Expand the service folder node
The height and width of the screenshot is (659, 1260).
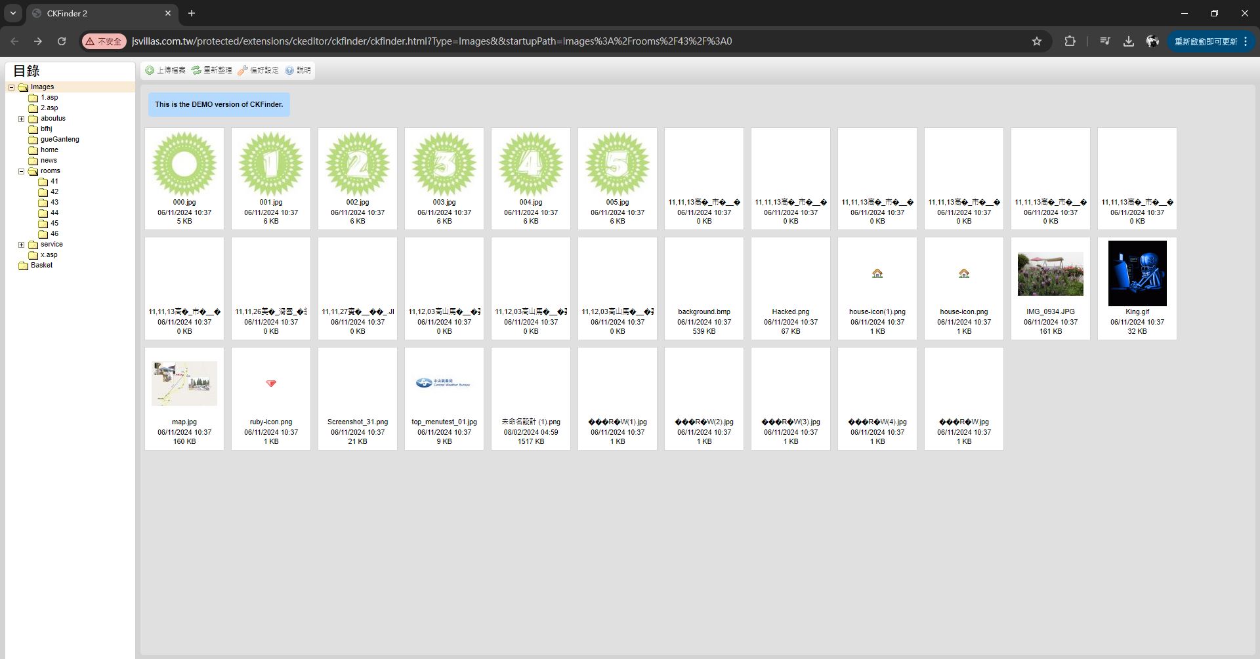21,245
